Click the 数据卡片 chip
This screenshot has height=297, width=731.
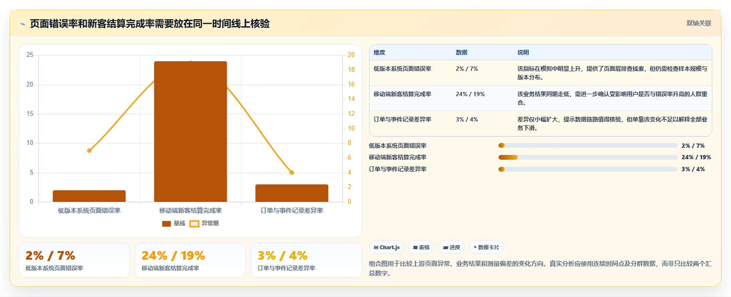pyautogui.click(x=486, y=247)
